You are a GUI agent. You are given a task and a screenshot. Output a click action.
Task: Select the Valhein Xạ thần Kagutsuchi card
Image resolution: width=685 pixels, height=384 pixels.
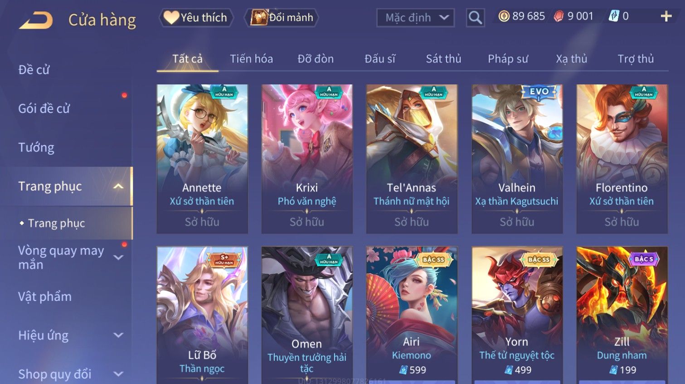click(517, 159)
